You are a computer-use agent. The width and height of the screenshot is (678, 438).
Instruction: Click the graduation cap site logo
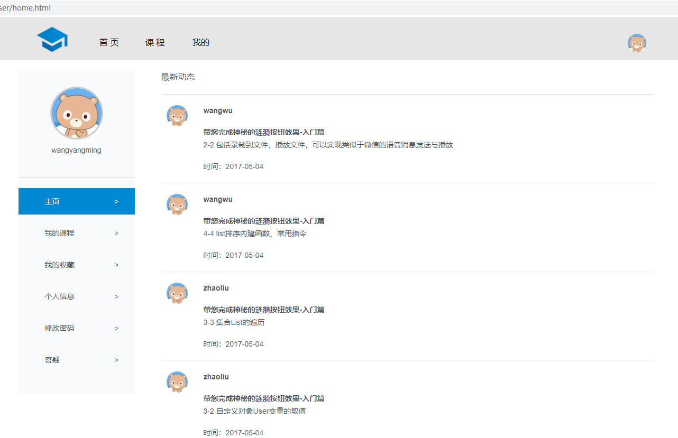pyautogui.click(x=52, y=40)
